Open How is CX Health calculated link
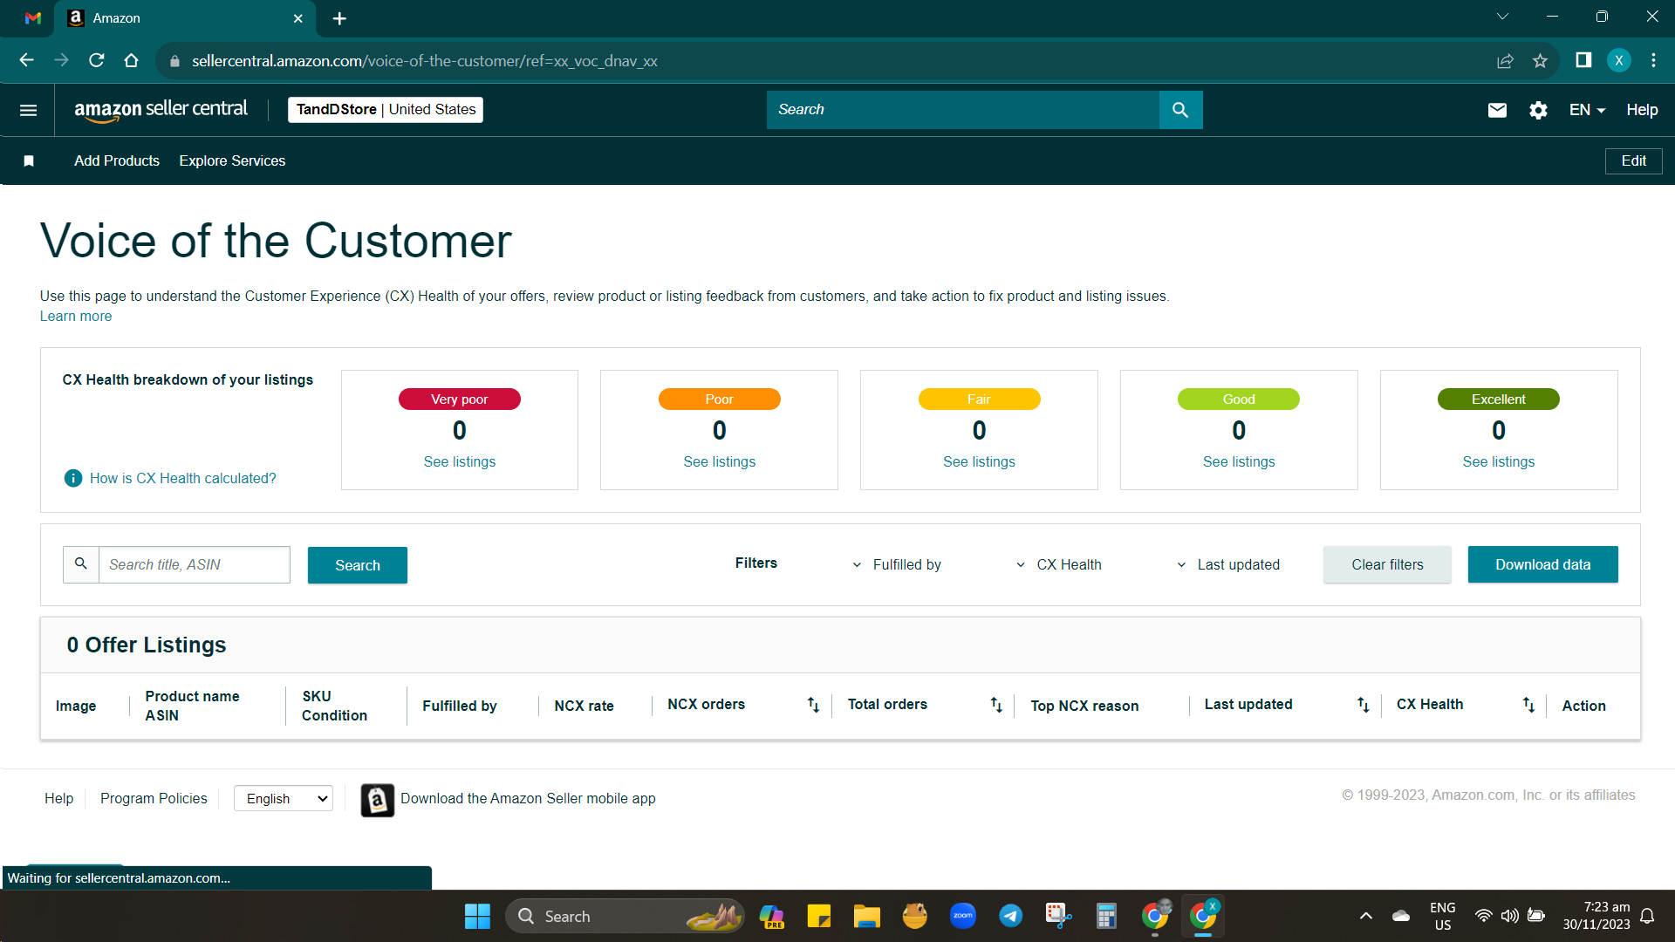 [182, 478]
